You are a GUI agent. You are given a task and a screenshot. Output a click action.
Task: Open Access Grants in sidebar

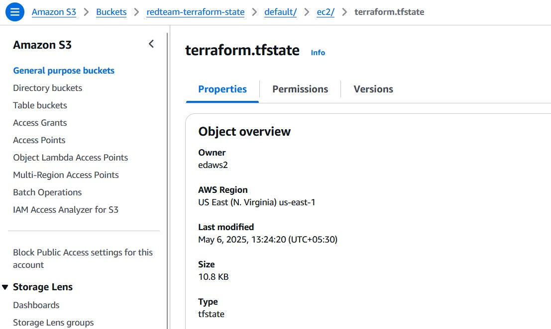(x=40, y=123)
